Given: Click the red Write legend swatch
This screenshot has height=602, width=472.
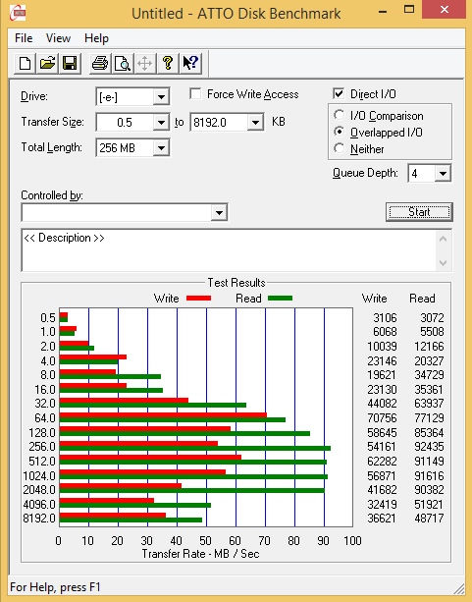Looking at the screenshot, I should (x=198, y=299).
